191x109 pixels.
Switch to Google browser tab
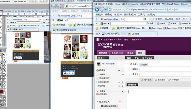pos(140,34)
